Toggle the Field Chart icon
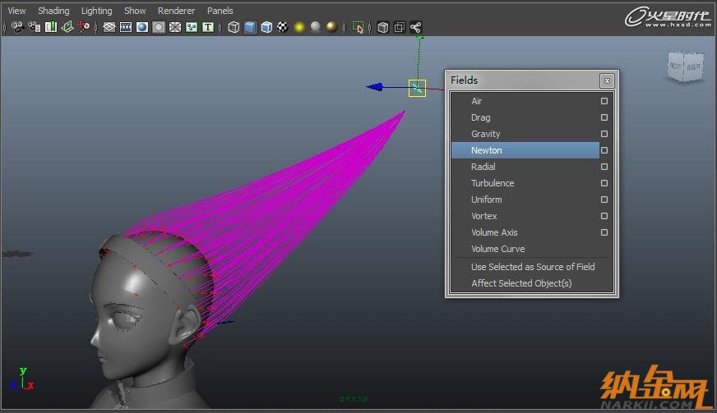This screenshot has height=413, width=717. click(175, 27)
